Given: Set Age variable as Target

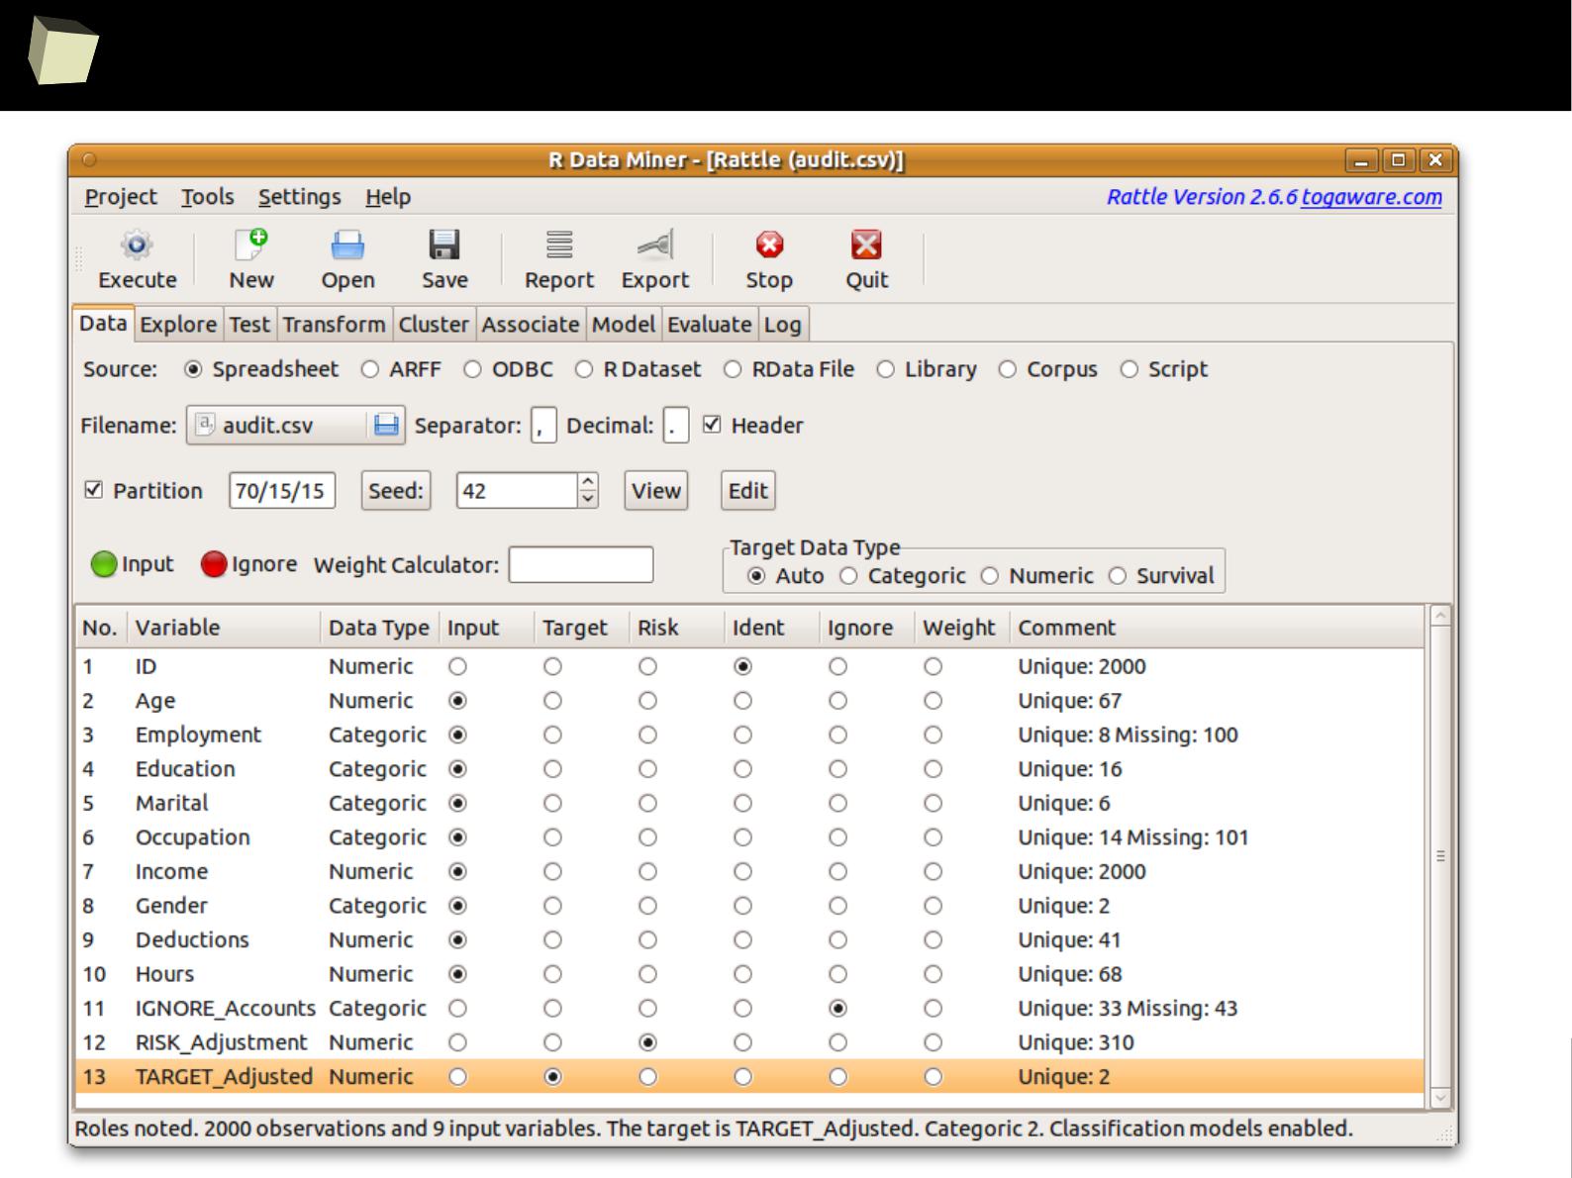Looking at the screenshot, I should (552, 701).
